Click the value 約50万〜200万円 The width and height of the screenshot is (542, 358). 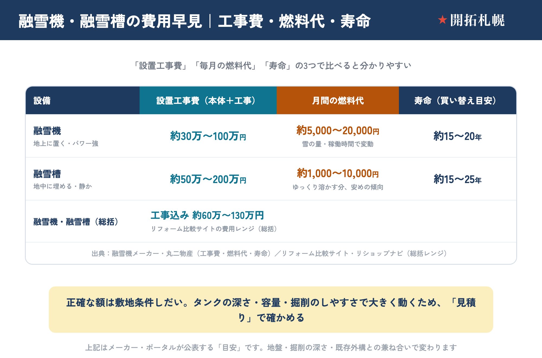click(x=208, y=179)
